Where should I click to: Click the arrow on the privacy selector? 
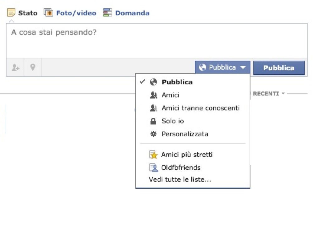click(243, 67)
